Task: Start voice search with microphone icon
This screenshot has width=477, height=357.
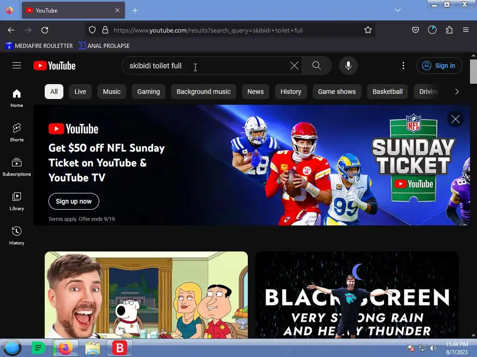Action: pos(348,66)
